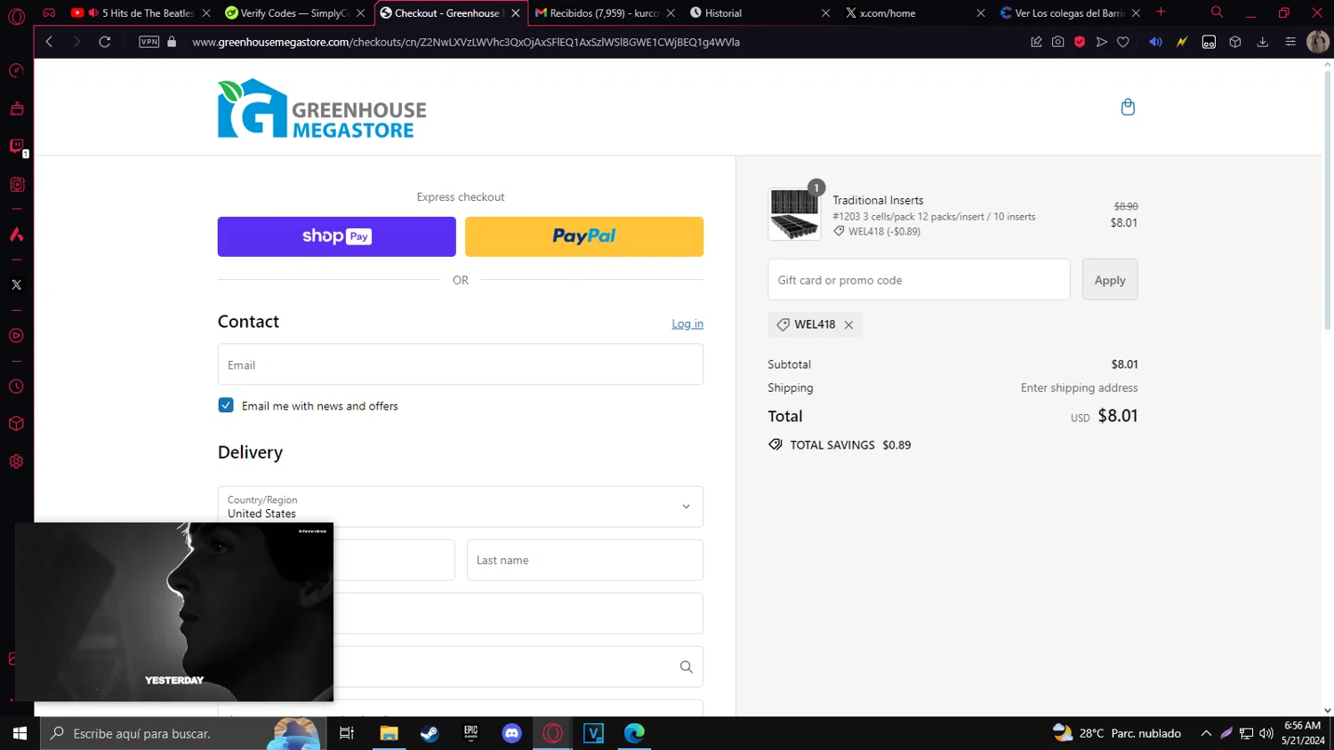
Task: Open the X messenger in the sidebar
Action: (x=16, y=285)
